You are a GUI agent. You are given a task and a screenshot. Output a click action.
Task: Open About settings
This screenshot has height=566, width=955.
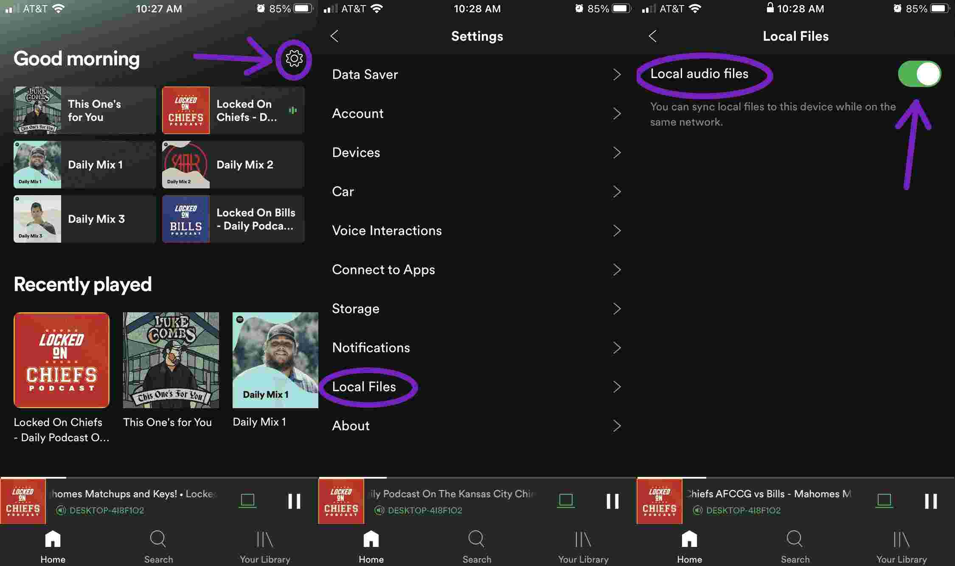[x=477, y=426]
